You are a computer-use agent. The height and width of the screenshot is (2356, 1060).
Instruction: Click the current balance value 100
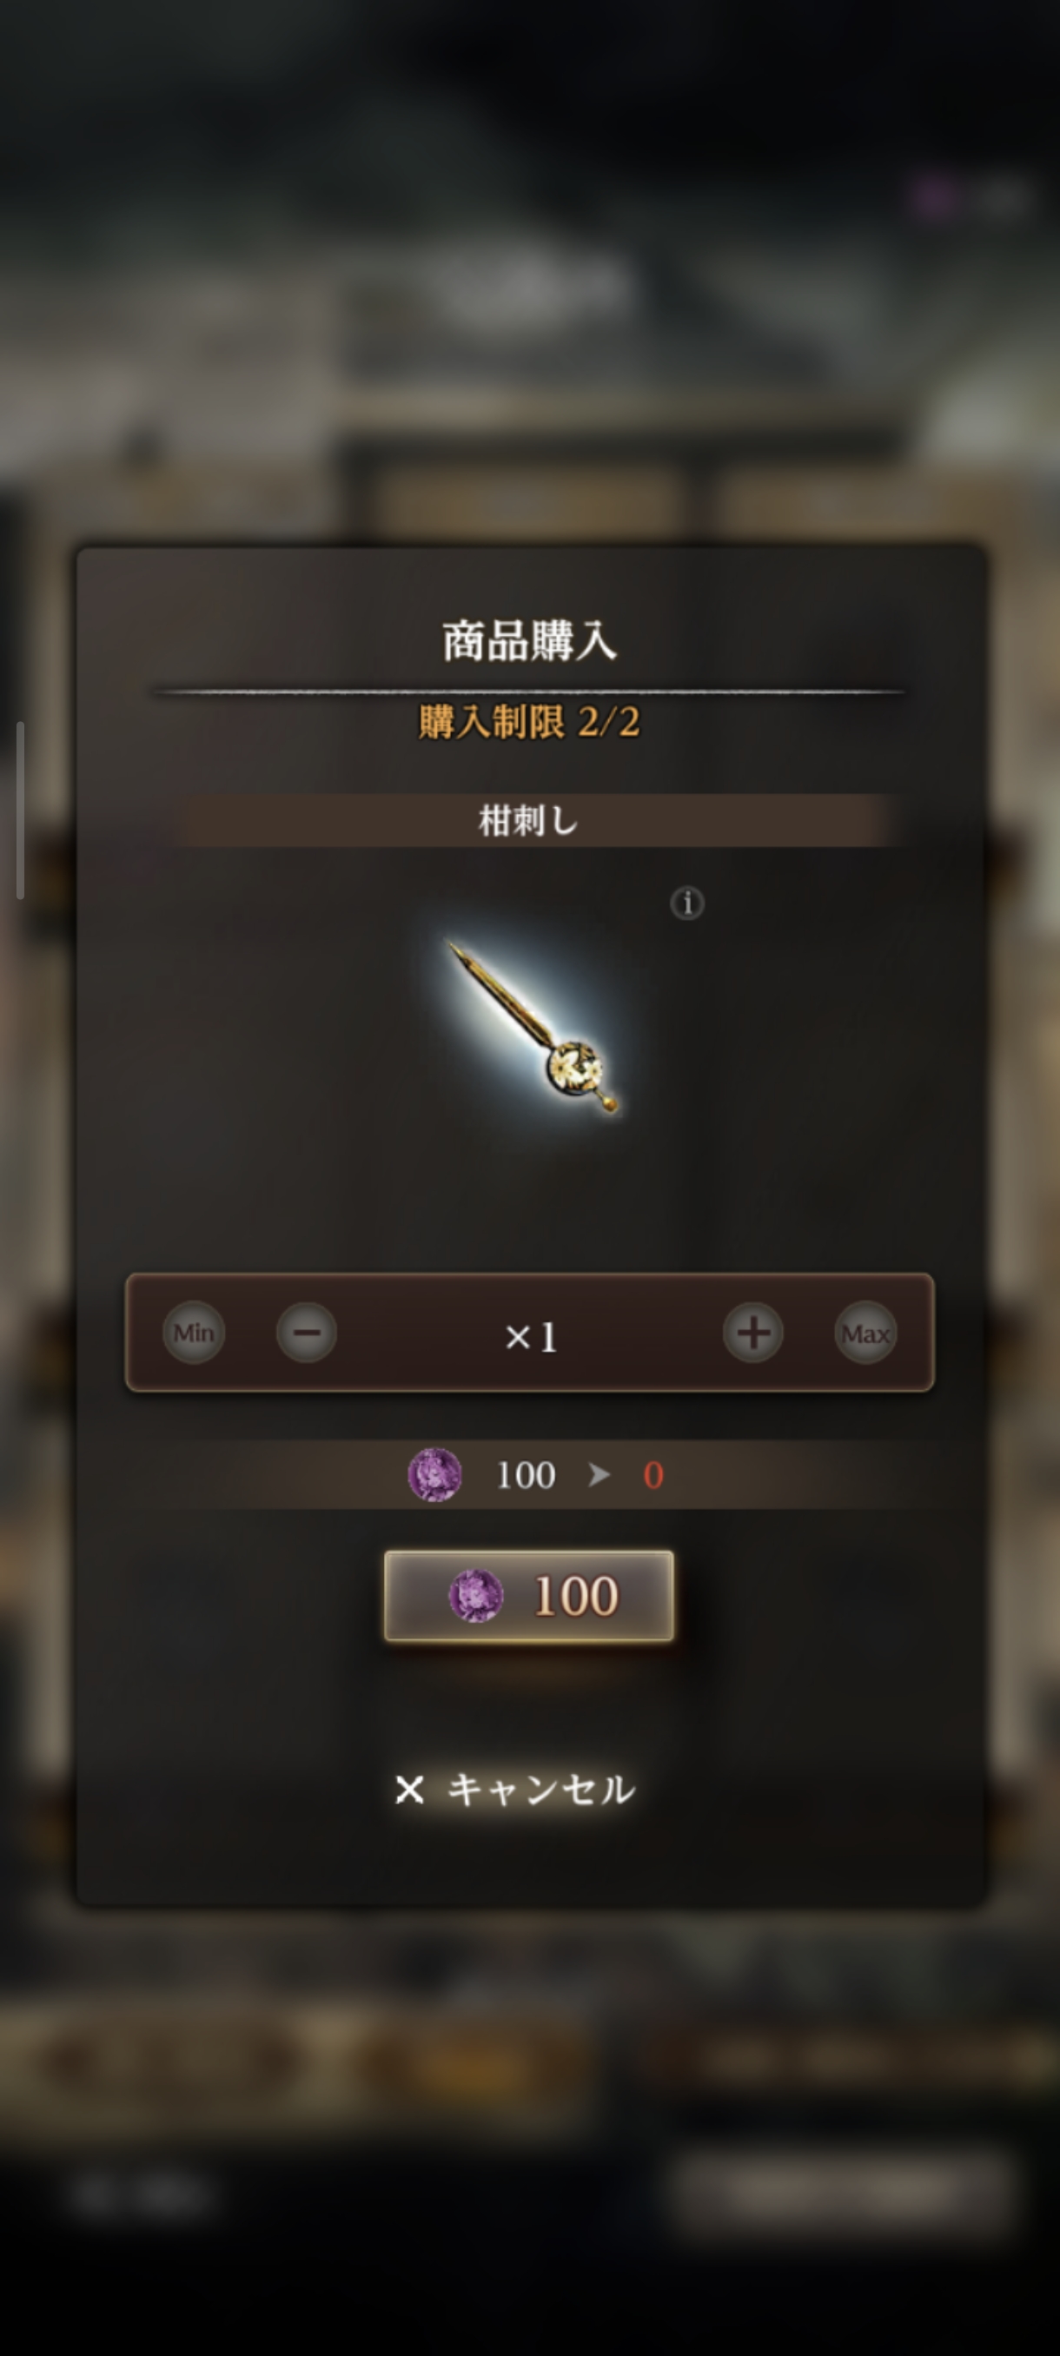[x=525, y=1475]
